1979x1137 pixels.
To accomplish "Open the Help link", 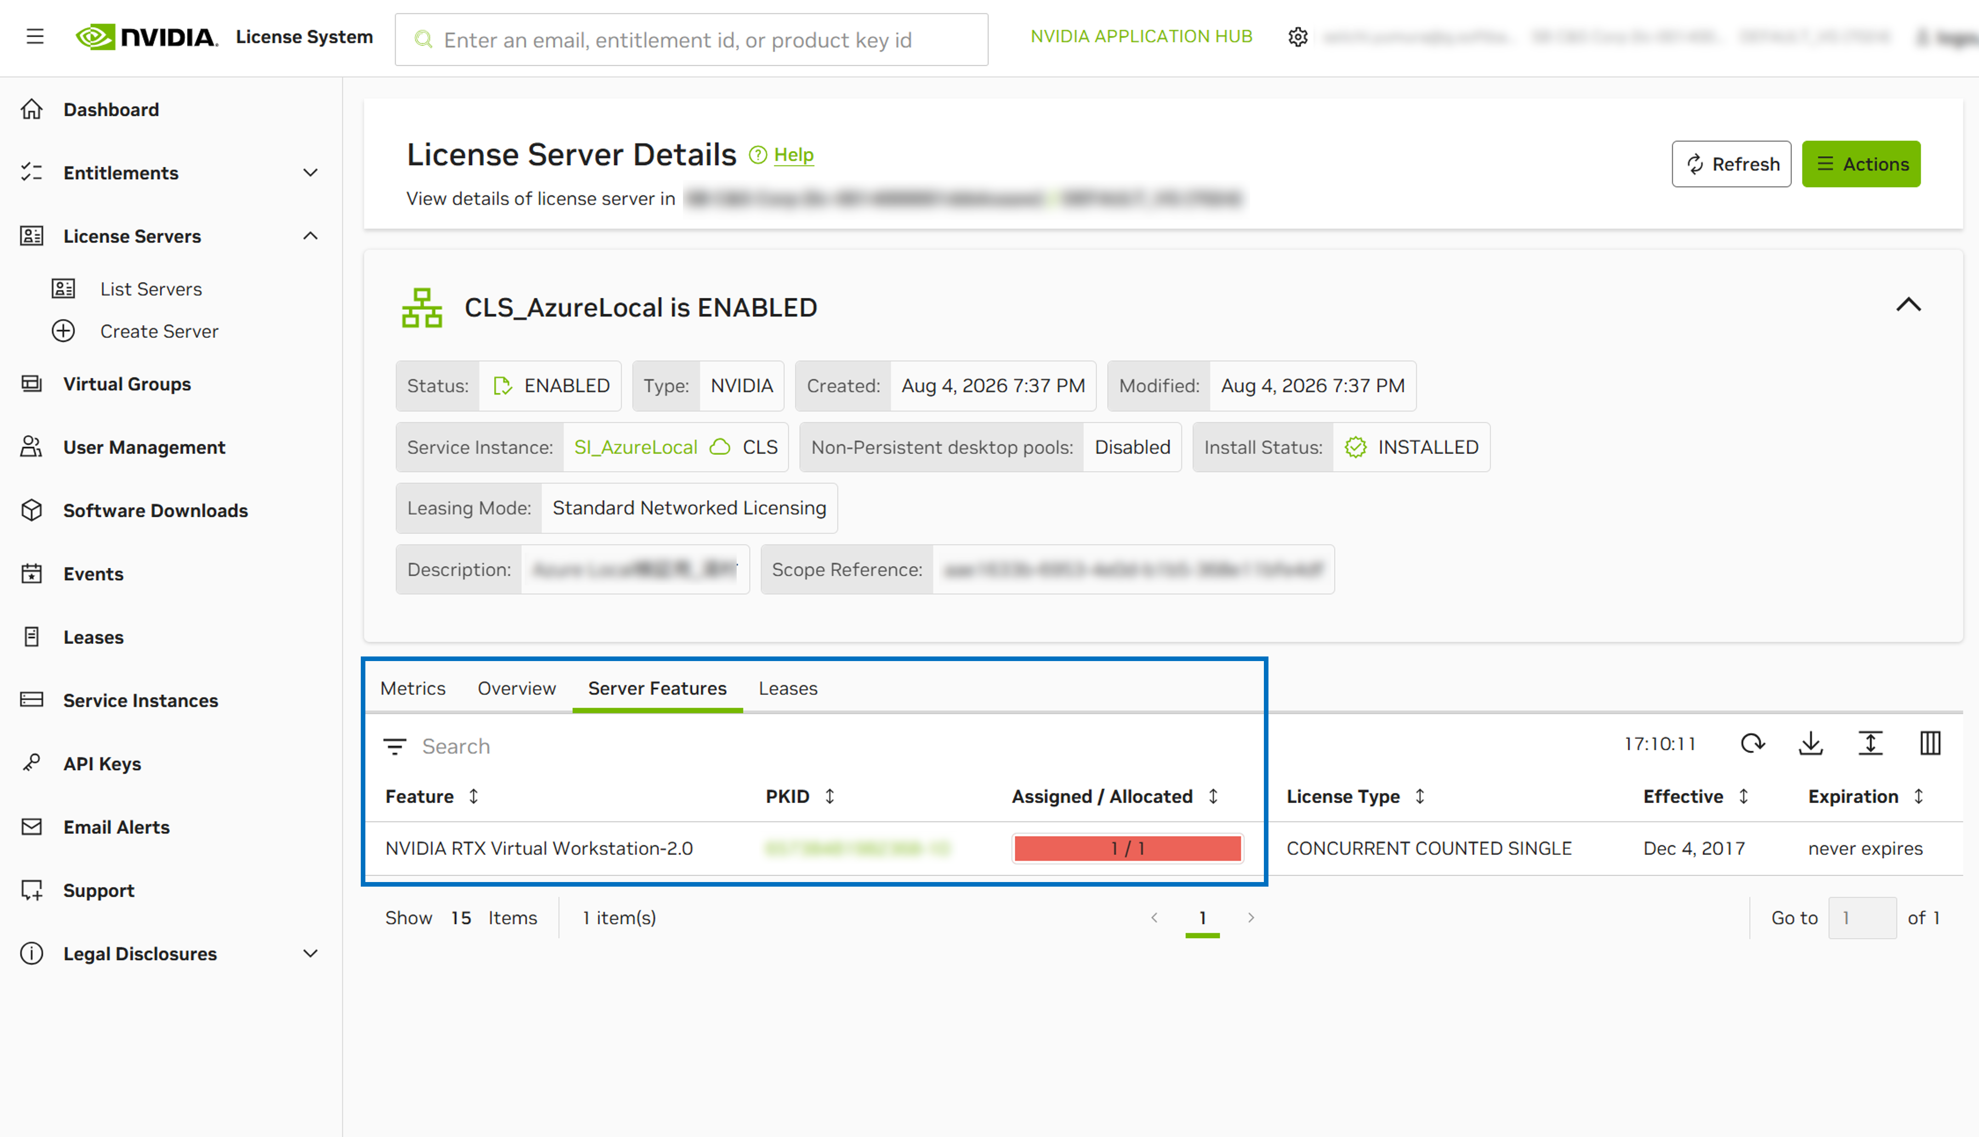I will [793, 155].
